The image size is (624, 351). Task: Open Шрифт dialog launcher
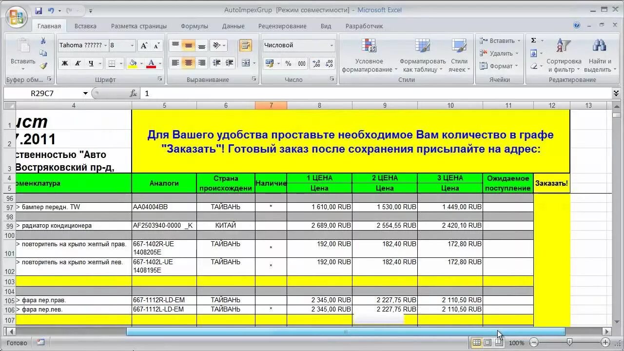(x=160, y=79)
